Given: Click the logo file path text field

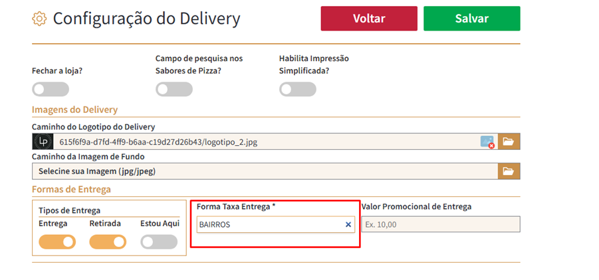Looking at the screenshot, I should pyautogui.click(x=266, y=141).
